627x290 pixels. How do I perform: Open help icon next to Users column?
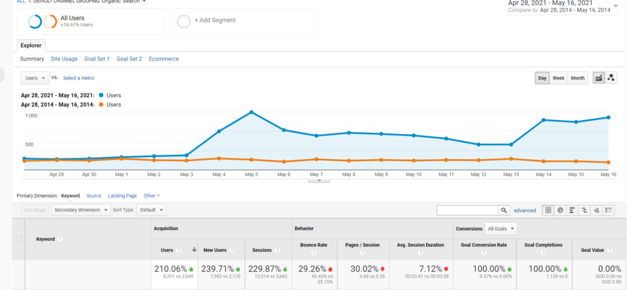coord(179,250)
